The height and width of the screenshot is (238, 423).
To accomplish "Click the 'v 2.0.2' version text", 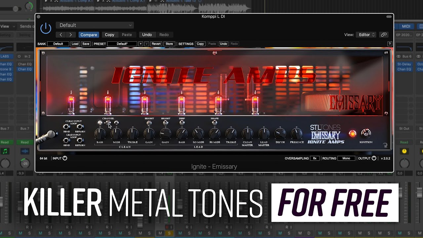I will coord(386,159).
